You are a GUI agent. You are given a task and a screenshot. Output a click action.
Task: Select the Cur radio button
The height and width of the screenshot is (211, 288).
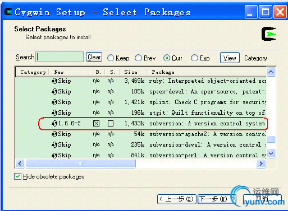coord(167,58)
